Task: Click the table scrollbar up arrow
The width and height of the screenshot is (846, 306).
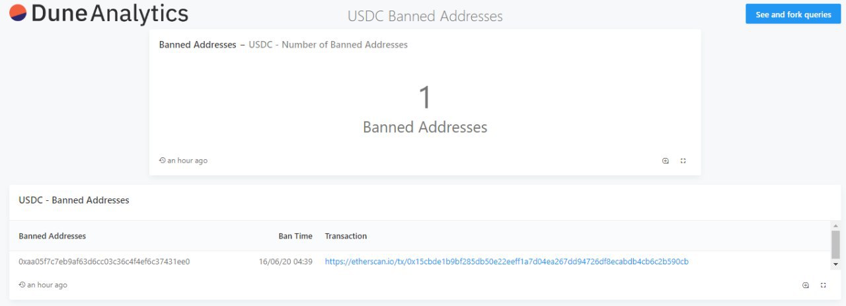Action: [x=835, y=225]
